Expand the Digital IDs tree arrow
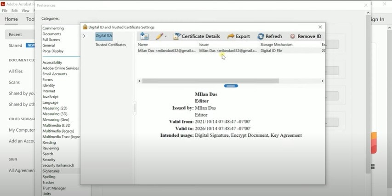This screenshot has height=196, width=392. 84,36
